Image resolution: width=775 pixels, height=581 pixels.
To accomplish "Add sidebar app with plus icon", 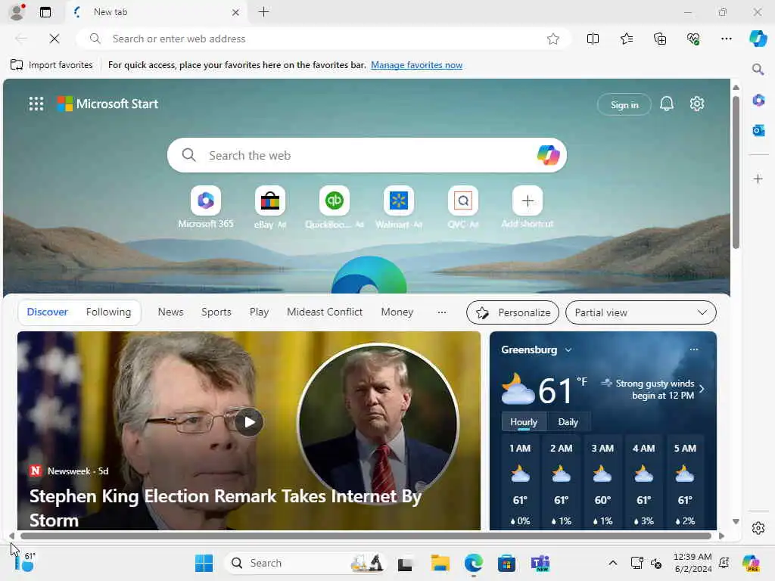I will pos(758,179).
